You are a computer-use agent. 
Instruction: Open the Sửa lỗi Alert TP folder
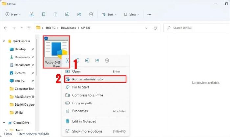(22, 97)
